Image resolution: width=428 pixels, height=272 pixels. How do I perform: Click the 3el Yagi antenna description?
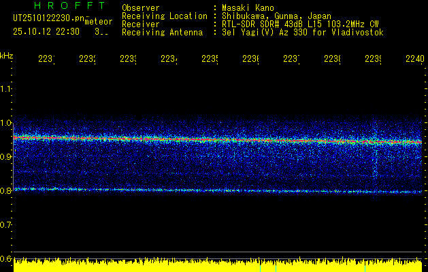pos(303,33)
